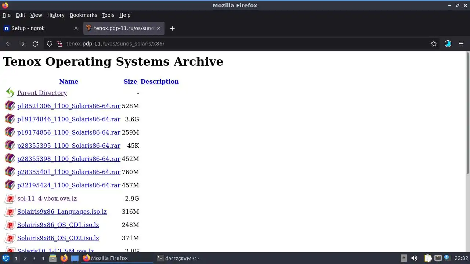Go back to the previous page

pos(9,44)
